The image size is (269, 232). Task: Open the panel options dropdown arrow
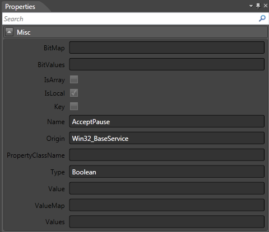pos(251,6)
